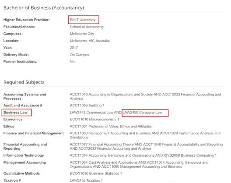Click the Audit and Assurance # label
Screen dimensions: 231x183
(23, 106)
